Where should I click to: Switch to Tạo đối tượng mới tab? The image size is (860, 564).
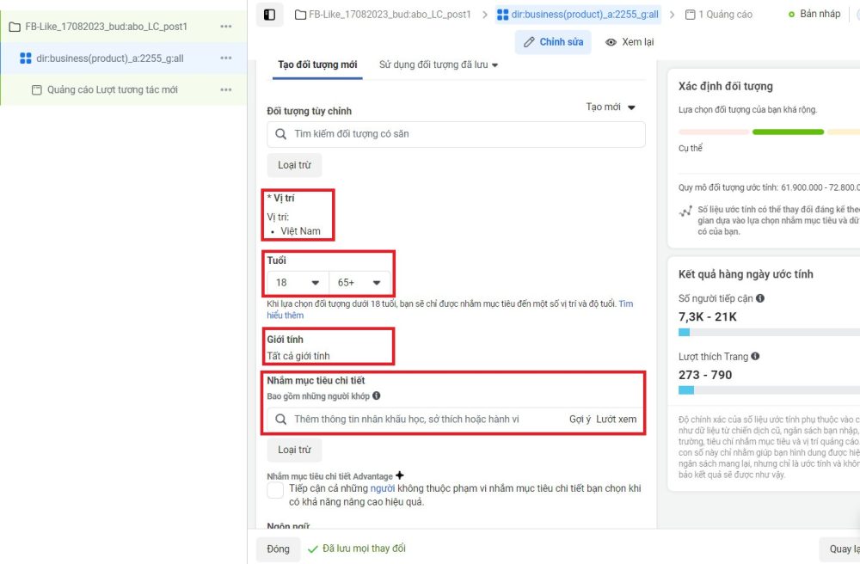[x=317, y=64]
